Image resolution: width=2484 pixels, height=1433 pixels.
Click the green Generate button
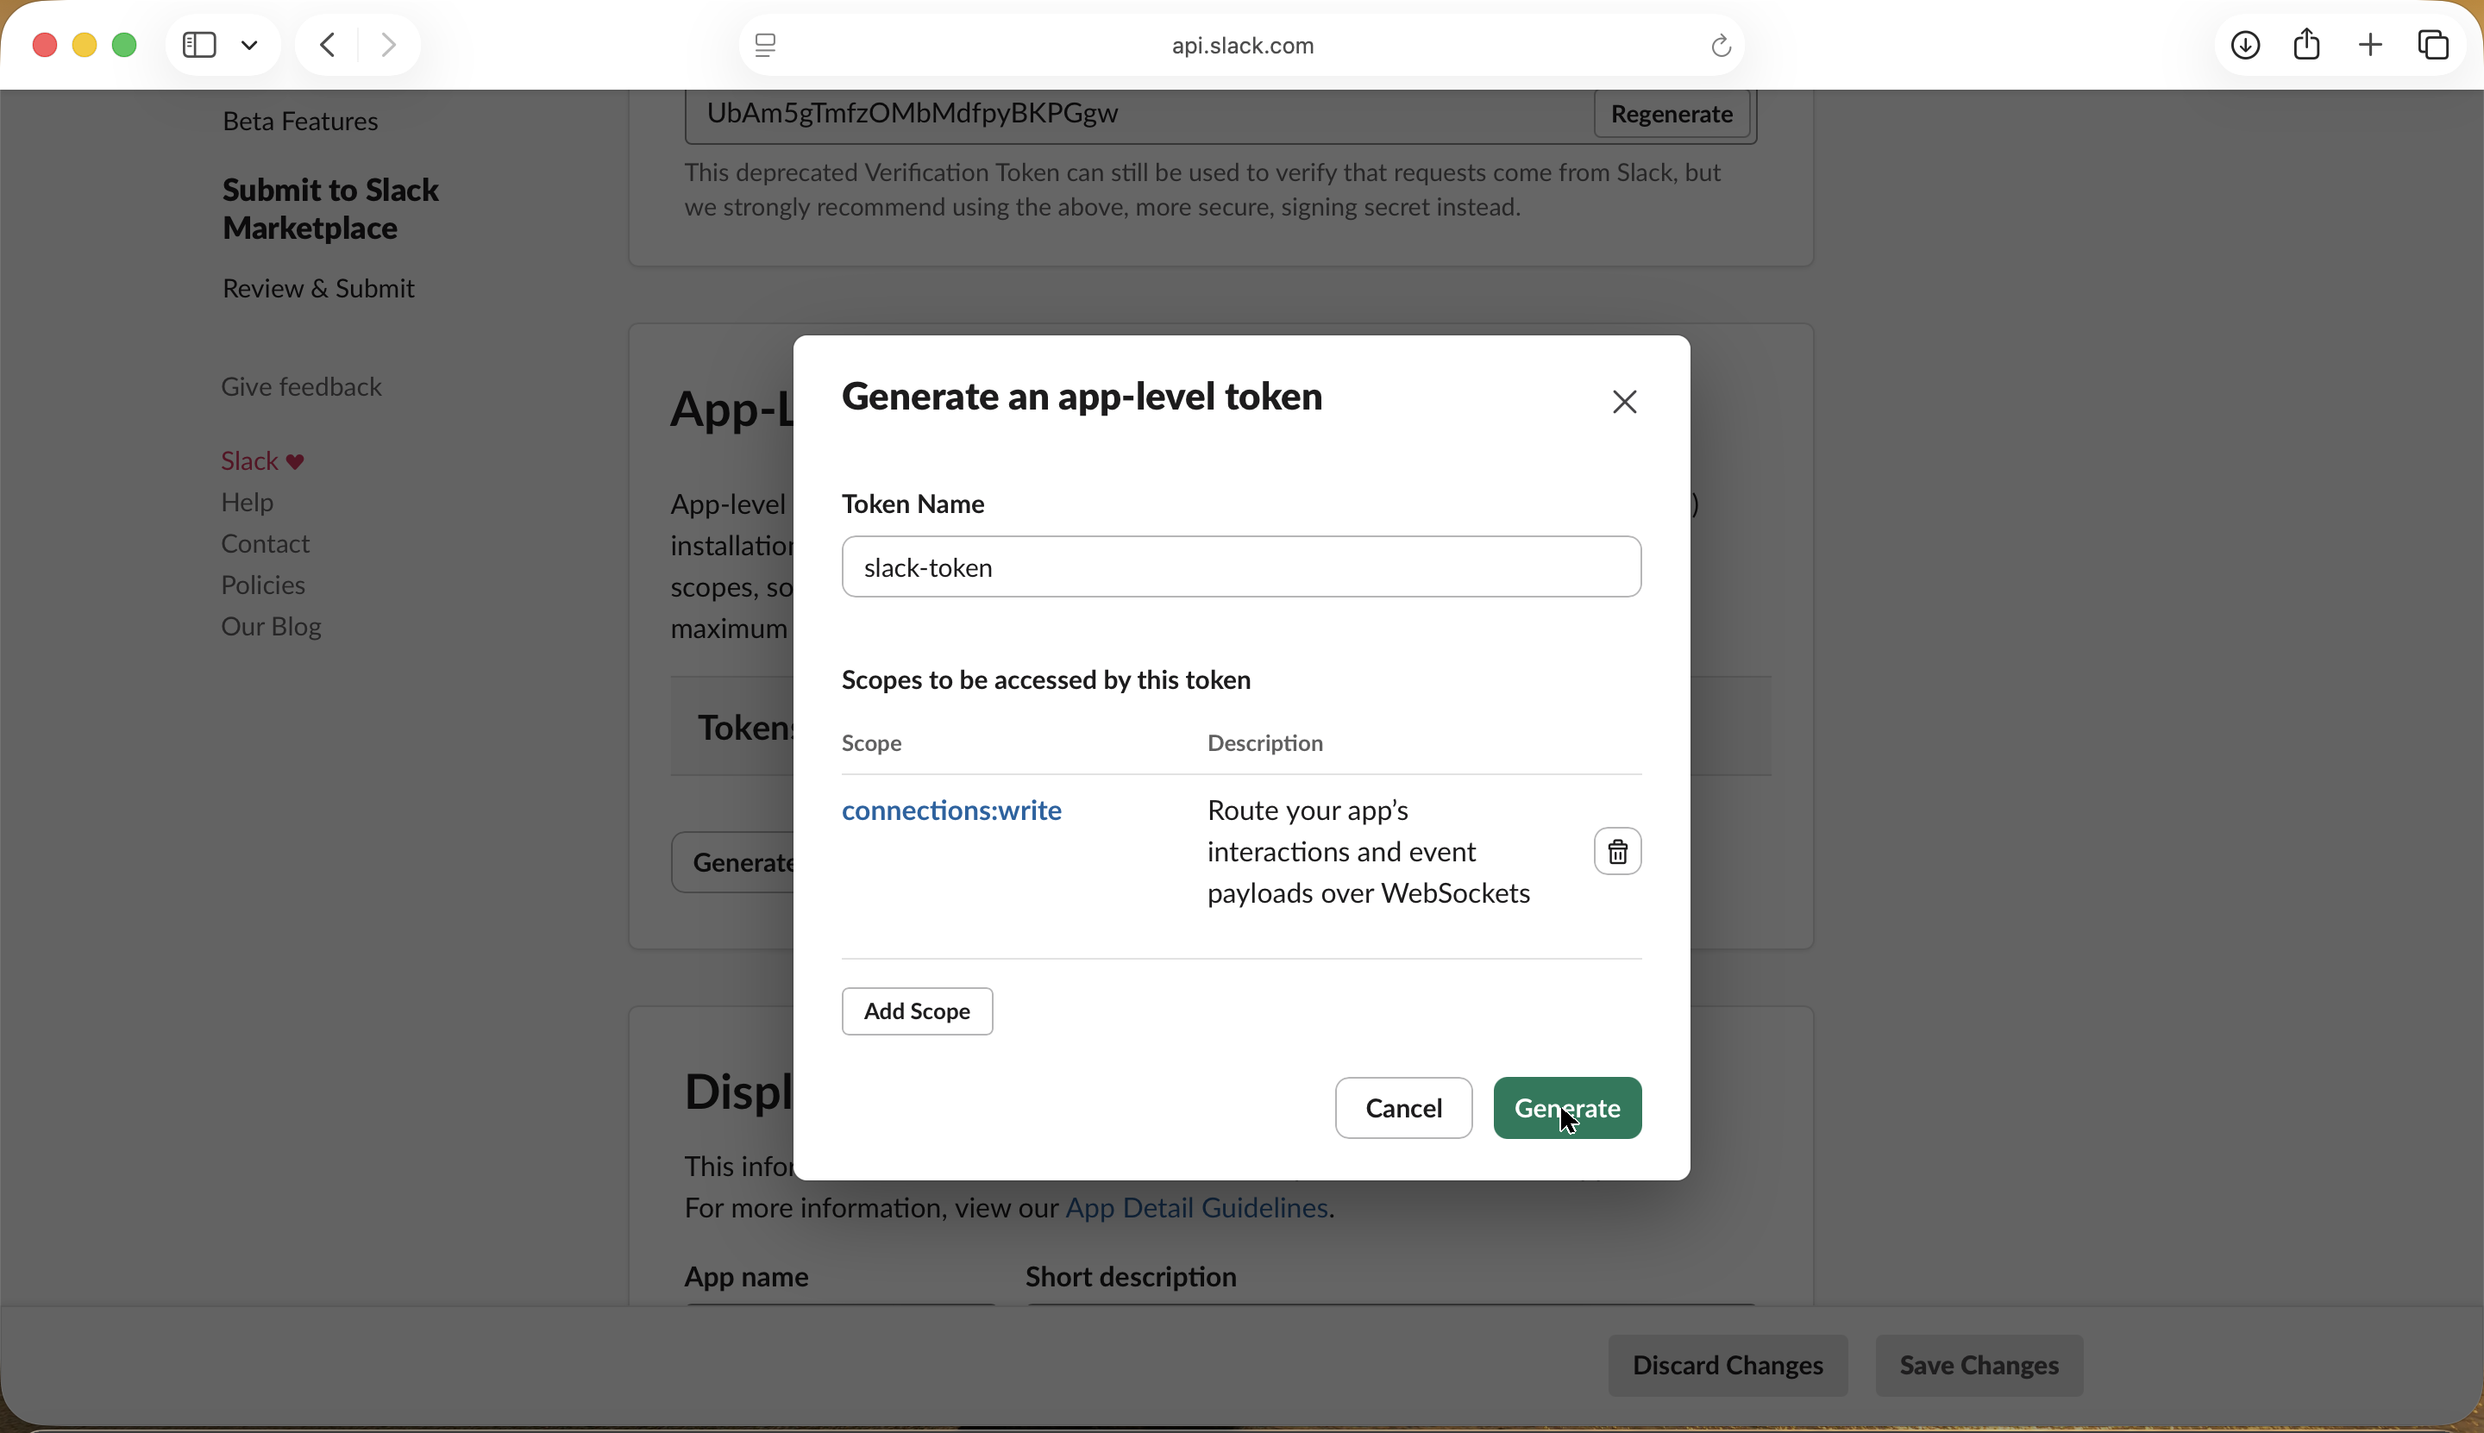click(1567, 1108)
